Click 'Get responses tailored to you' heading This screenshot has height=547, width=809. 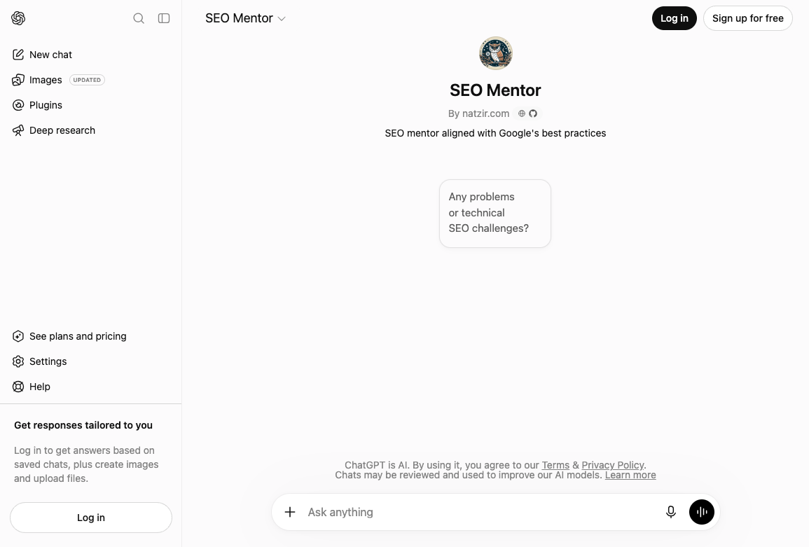pos(83,425)
